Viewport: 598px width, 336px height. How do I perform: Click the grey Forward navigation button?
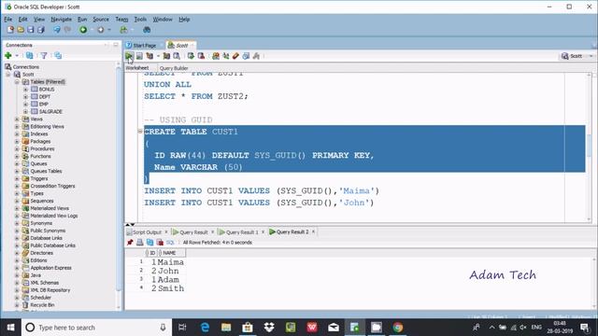click(x=101, y=30)
